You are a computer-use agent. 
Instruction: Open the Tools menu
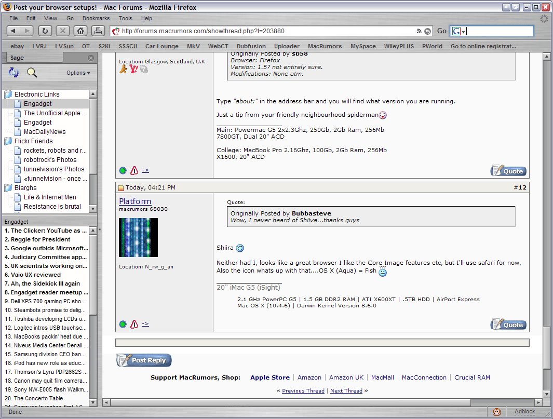pos(125,18)
